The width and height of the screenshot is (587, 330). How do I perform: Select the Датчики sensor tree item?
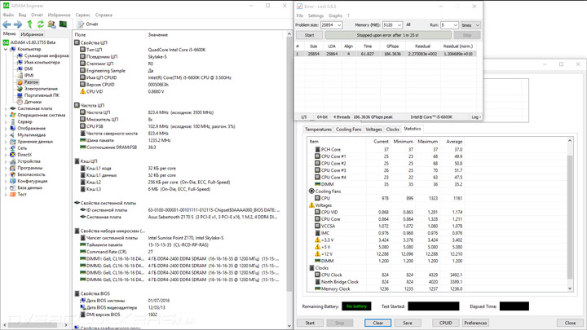33,102
